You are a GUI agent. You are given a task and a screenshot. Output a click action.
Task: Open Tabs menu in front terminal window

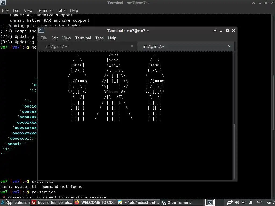(99, 38)
